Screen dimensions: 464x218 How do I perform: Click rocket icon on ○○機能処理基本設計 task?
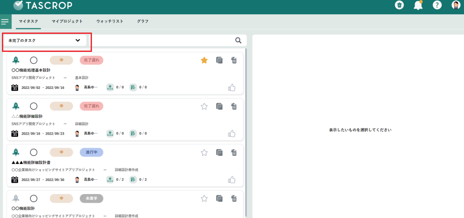coord(16,60)
